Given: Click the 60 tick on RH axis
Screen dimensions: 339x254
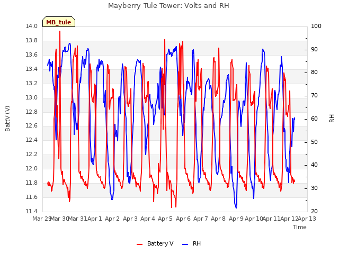Looking at the screenshot, I should 314,119.
